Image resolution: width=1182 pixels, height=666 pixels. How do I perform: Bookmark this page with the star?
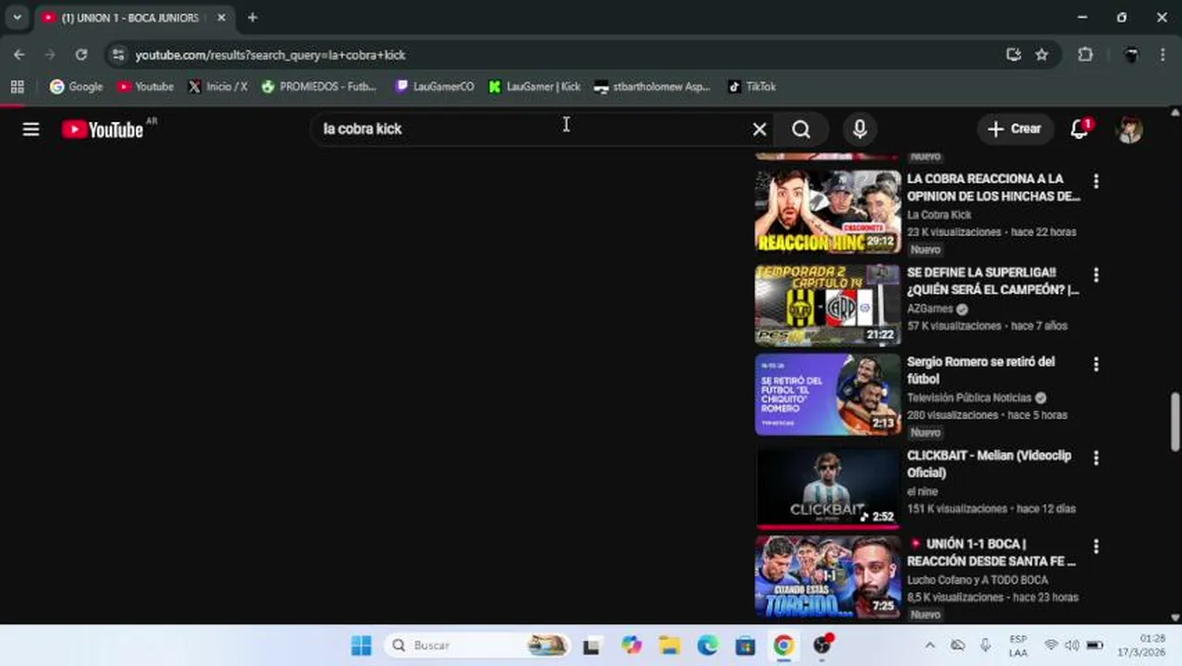click(x=1041, y=55)
